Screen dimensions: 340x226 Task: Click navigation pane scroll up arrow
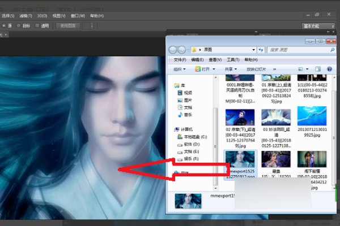(x=215, y=77)
